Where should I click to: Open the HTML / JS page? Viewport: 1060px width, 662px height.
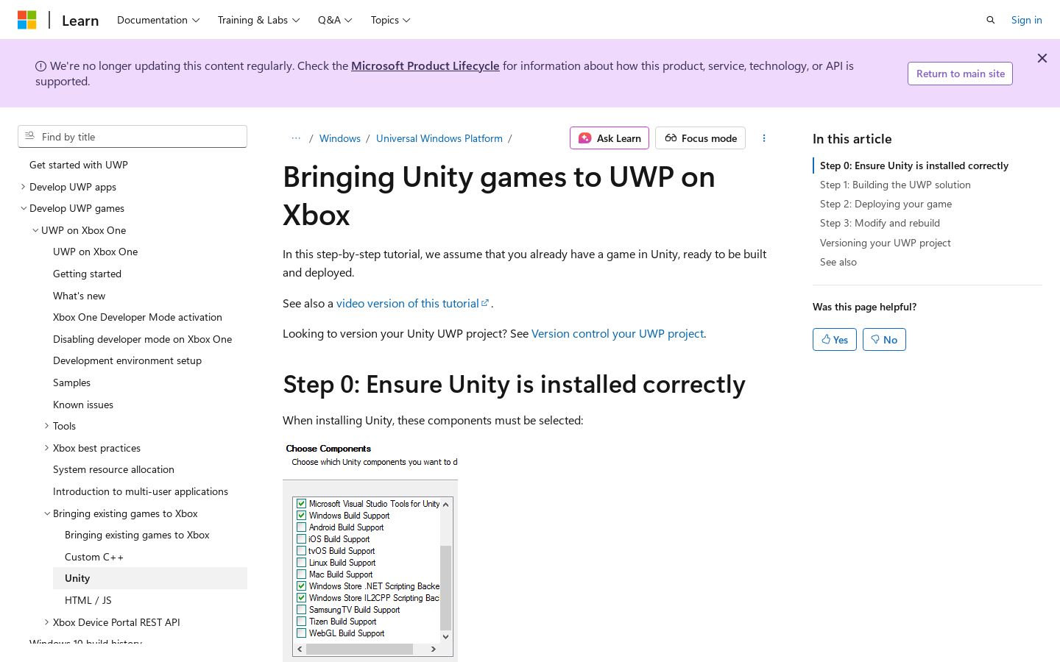88,600
